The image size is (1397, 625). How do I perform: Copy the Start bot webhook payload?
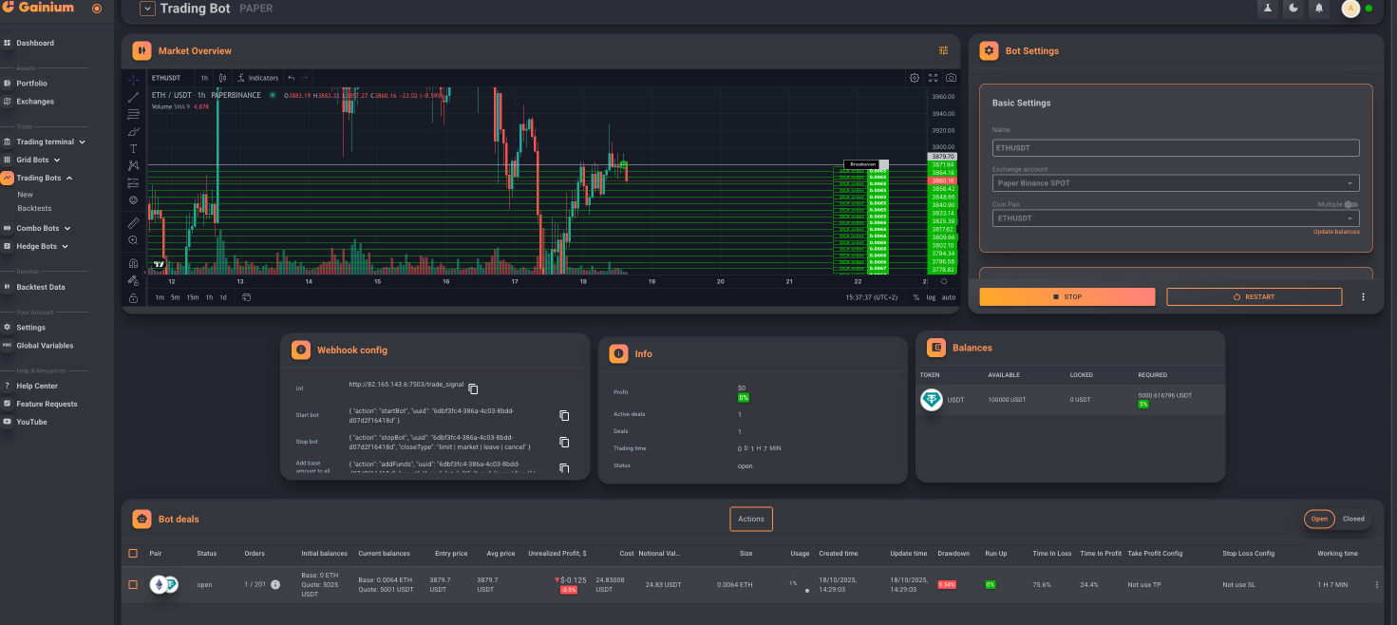(x=564, y=415)
